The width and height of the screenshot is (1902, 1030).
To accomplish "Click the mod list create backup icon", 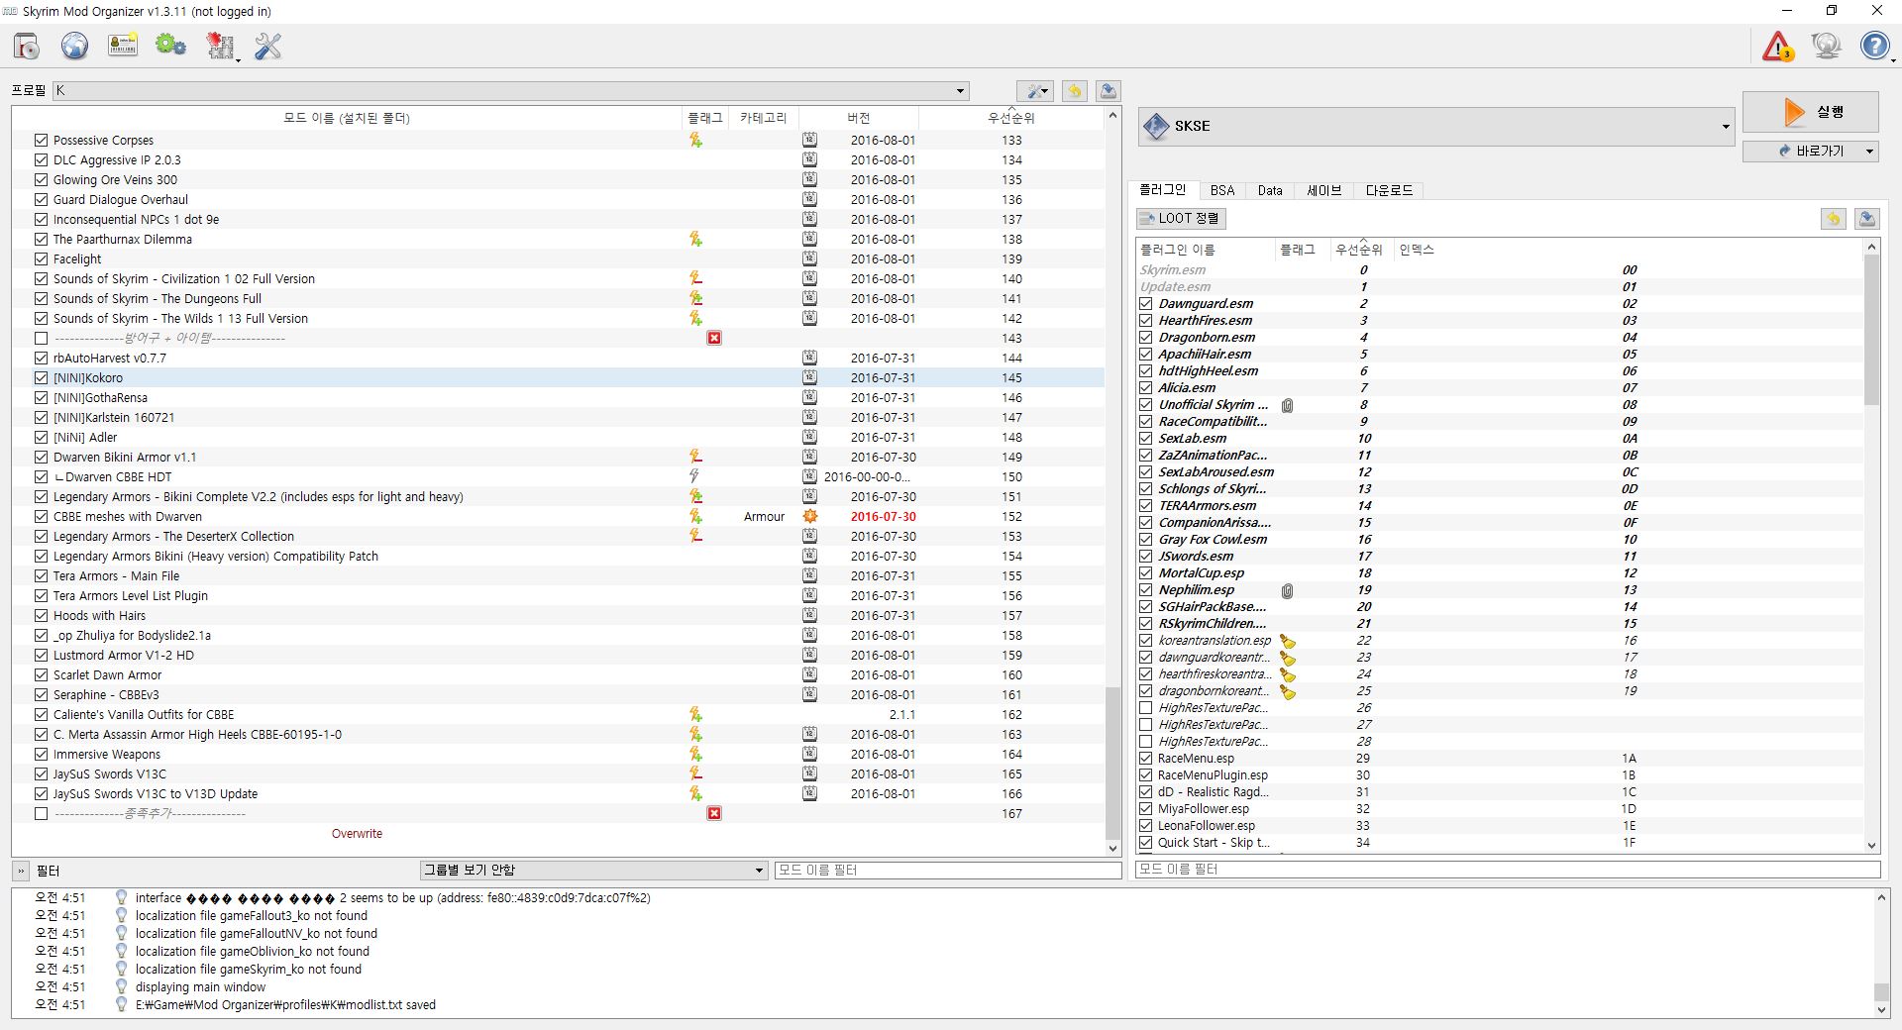I will coord(1109,91).
